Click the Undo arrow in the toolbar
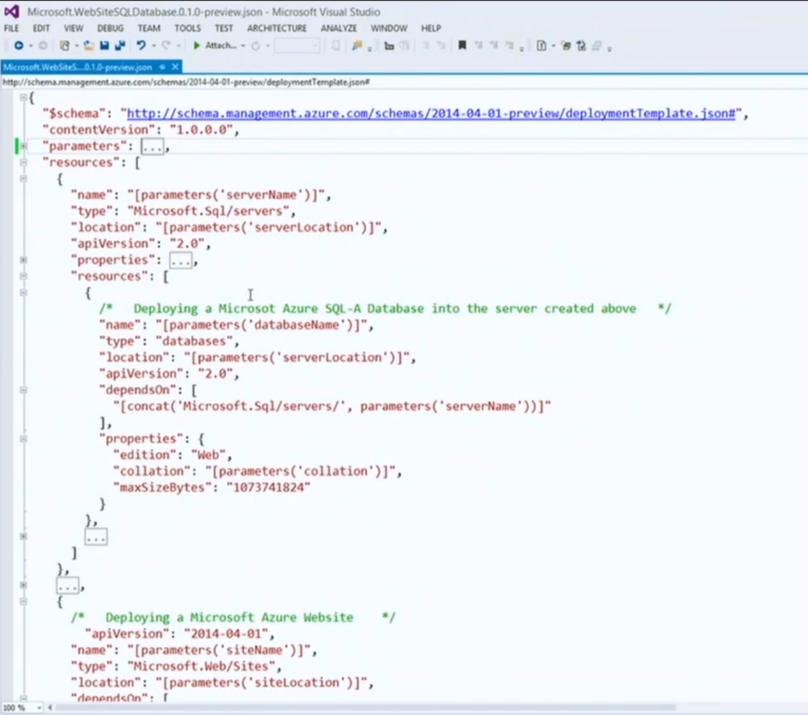The image size is (808, 715). click(141, 46)
